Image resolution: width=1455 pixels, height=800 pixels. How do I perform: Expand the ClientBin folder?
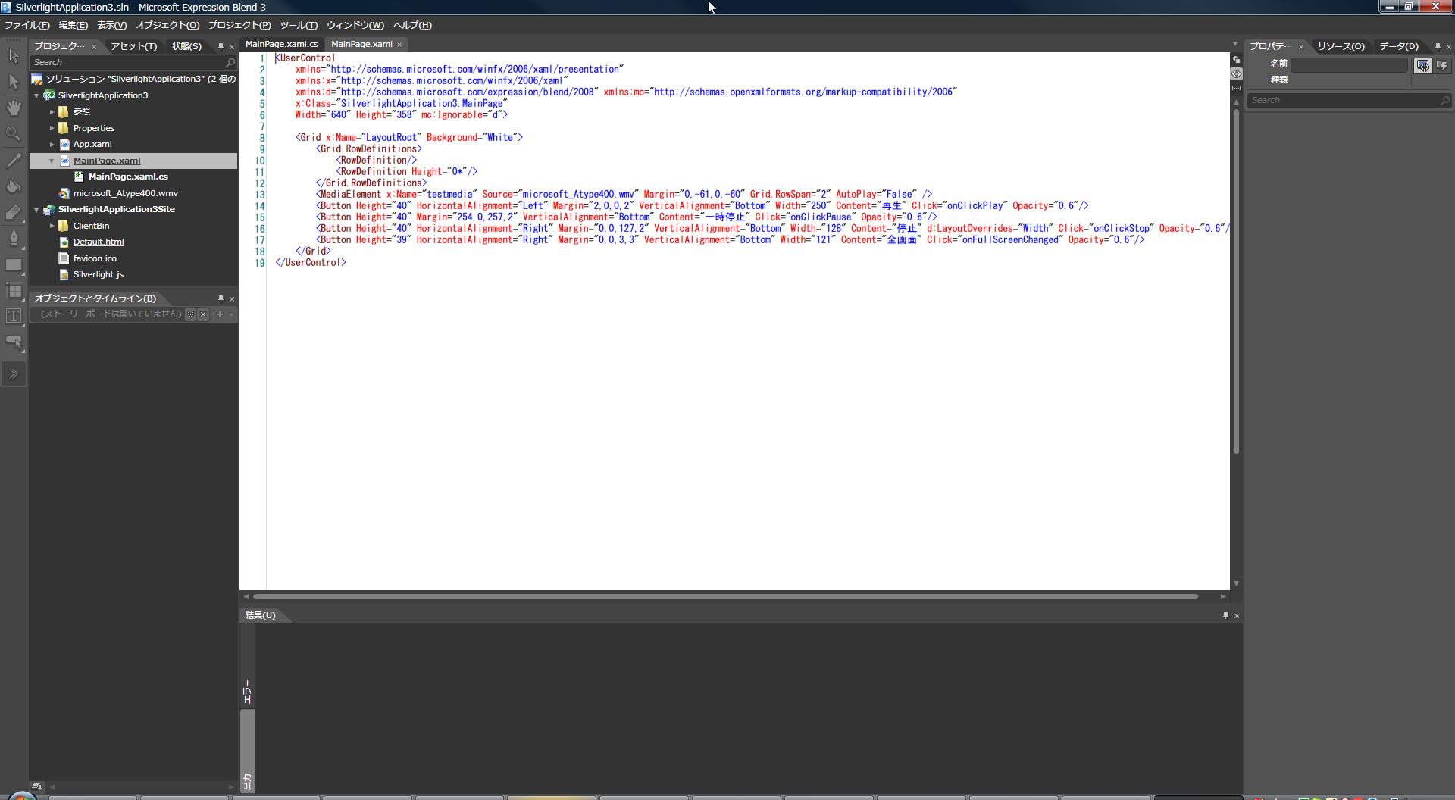[x=52, y=226]
